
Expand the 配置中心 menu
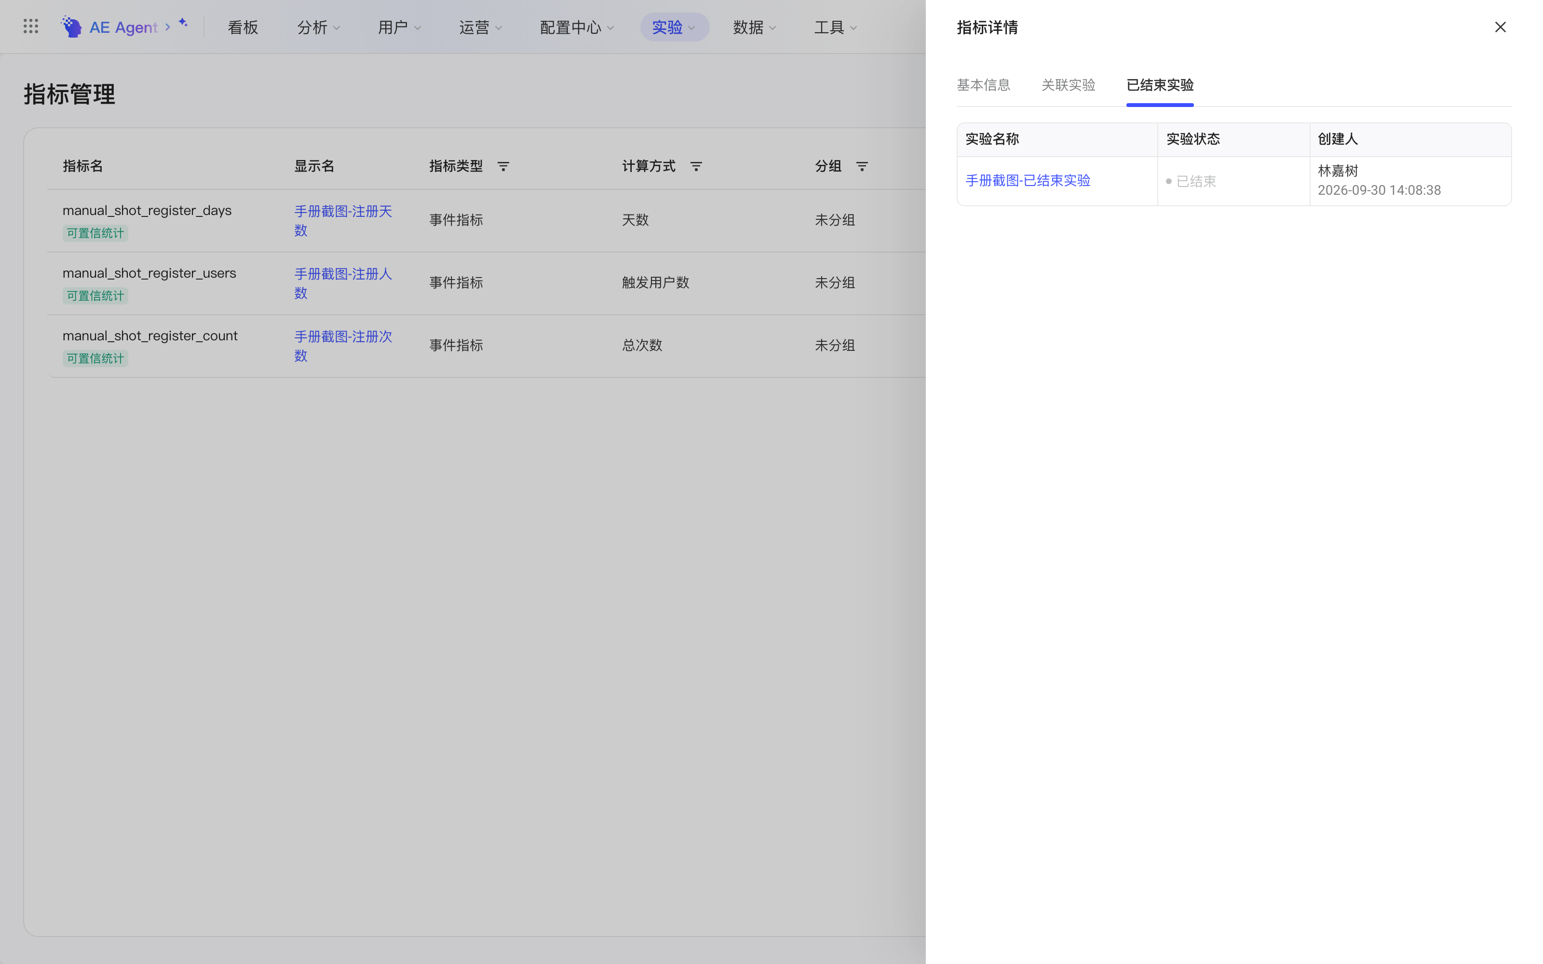[576, 27]
